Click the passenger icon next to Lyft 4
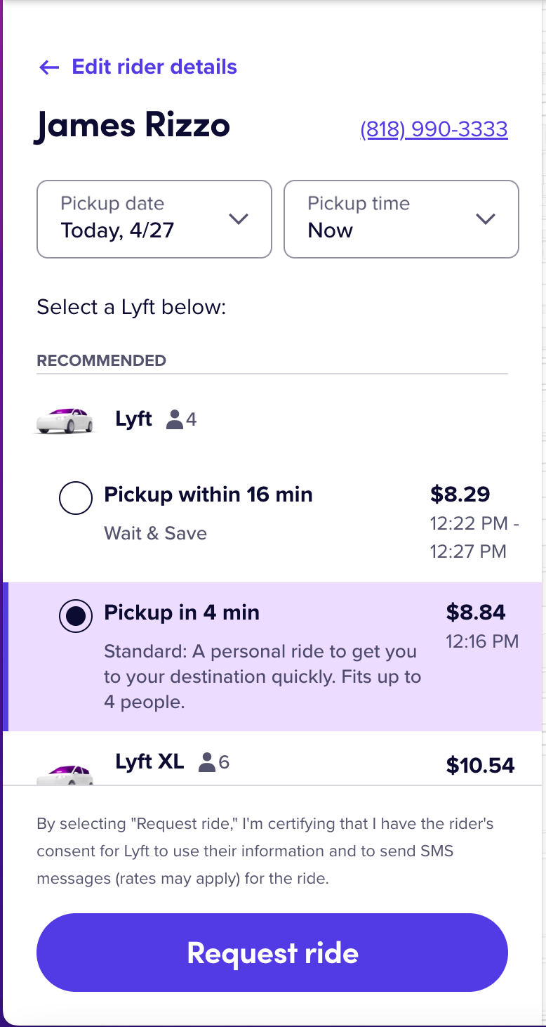 [175, 420]
